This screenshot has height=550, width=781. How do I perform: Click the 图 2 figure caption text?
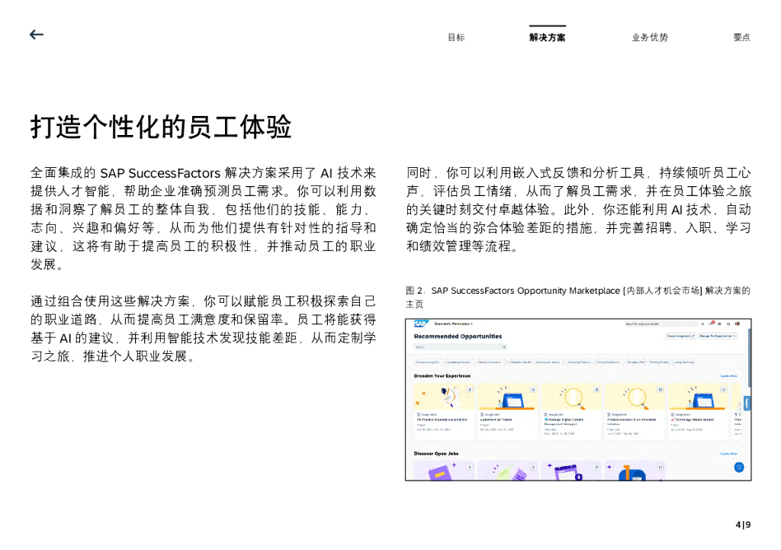coord(578,297)
